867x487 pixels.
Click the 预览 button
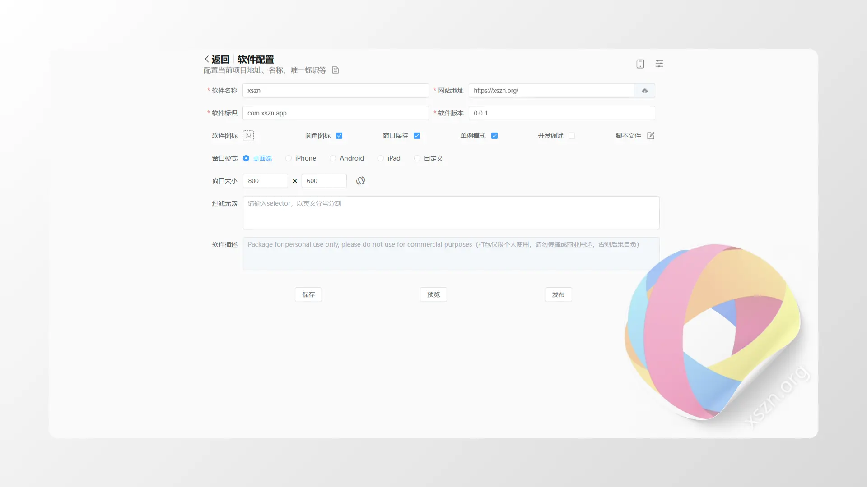433,294
